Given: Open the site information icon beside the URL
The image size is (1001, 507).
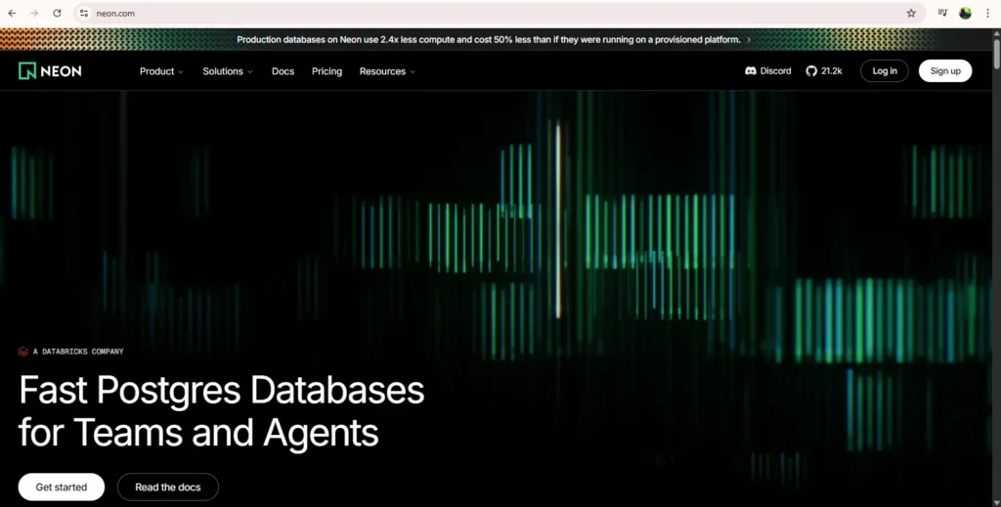Looking at the screenshot, I should pos(84,14).
